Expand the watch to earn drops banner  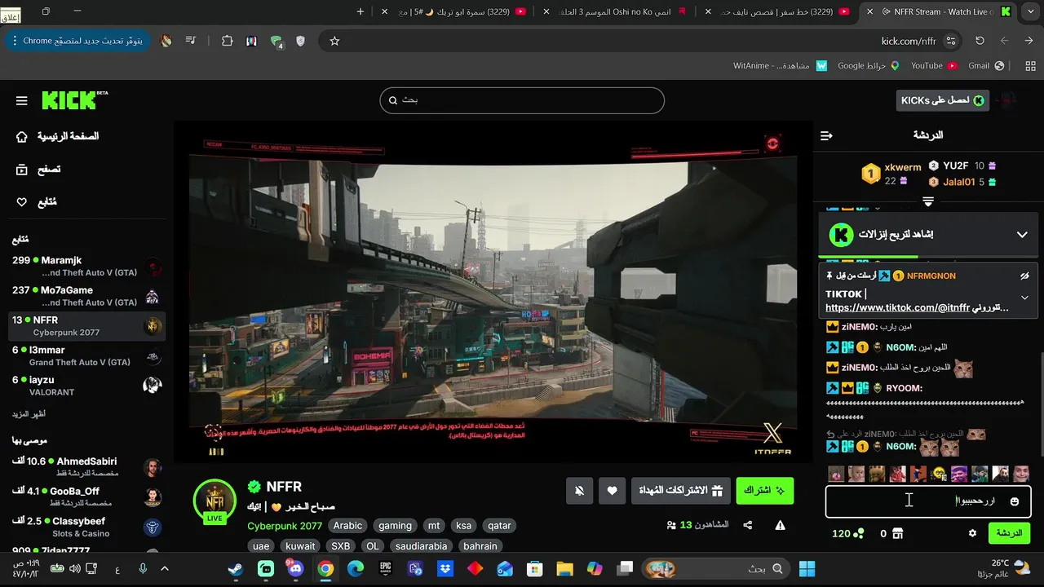pyautogui.click(x=1022, y=235)
